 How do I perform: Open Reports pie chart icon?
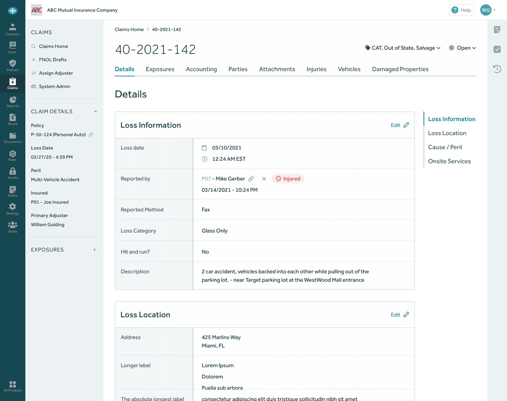pyautogui.click(x=12, y=101)
